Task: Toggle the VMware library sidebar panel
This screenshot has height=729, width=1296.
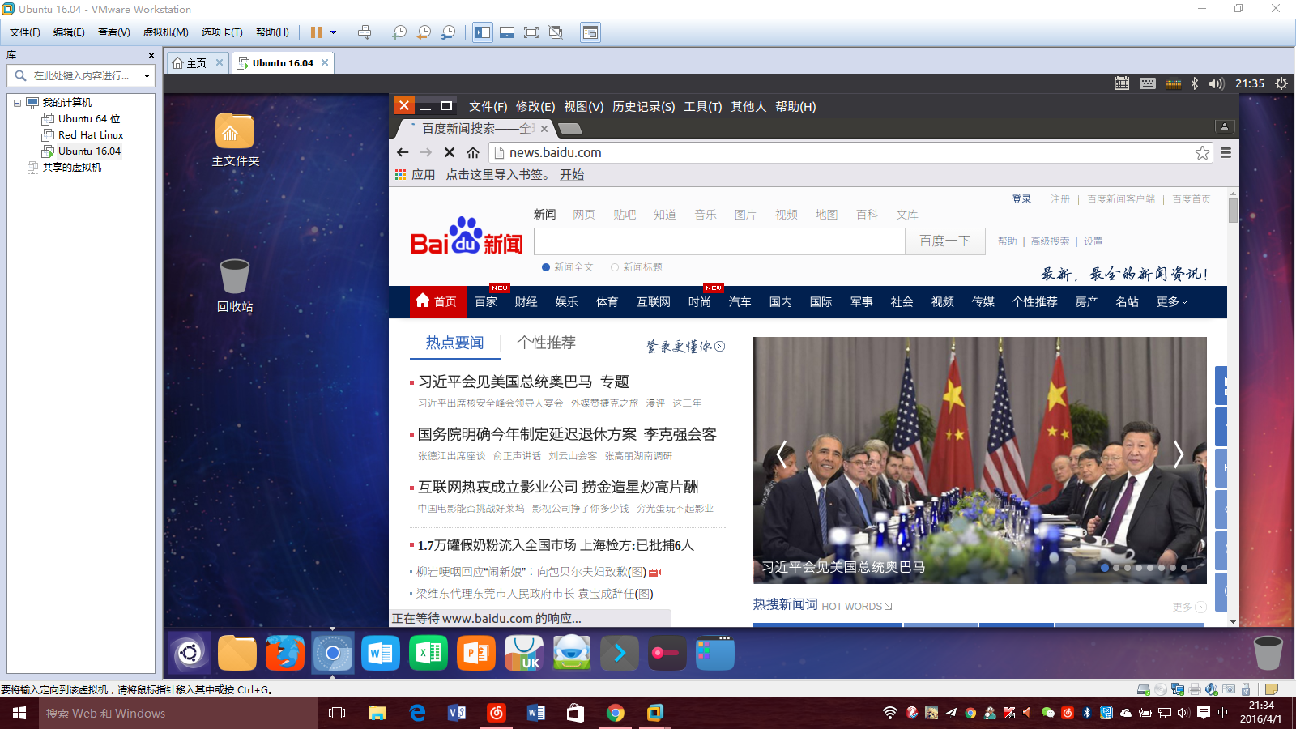Action: tap(482, 32)
